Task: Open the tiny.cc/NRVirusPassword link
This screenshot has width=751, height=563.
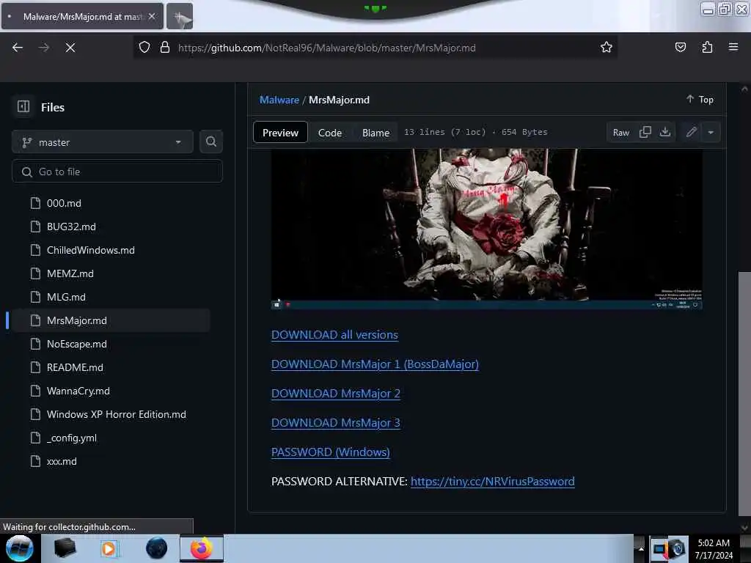Action: tap(492, 481)
